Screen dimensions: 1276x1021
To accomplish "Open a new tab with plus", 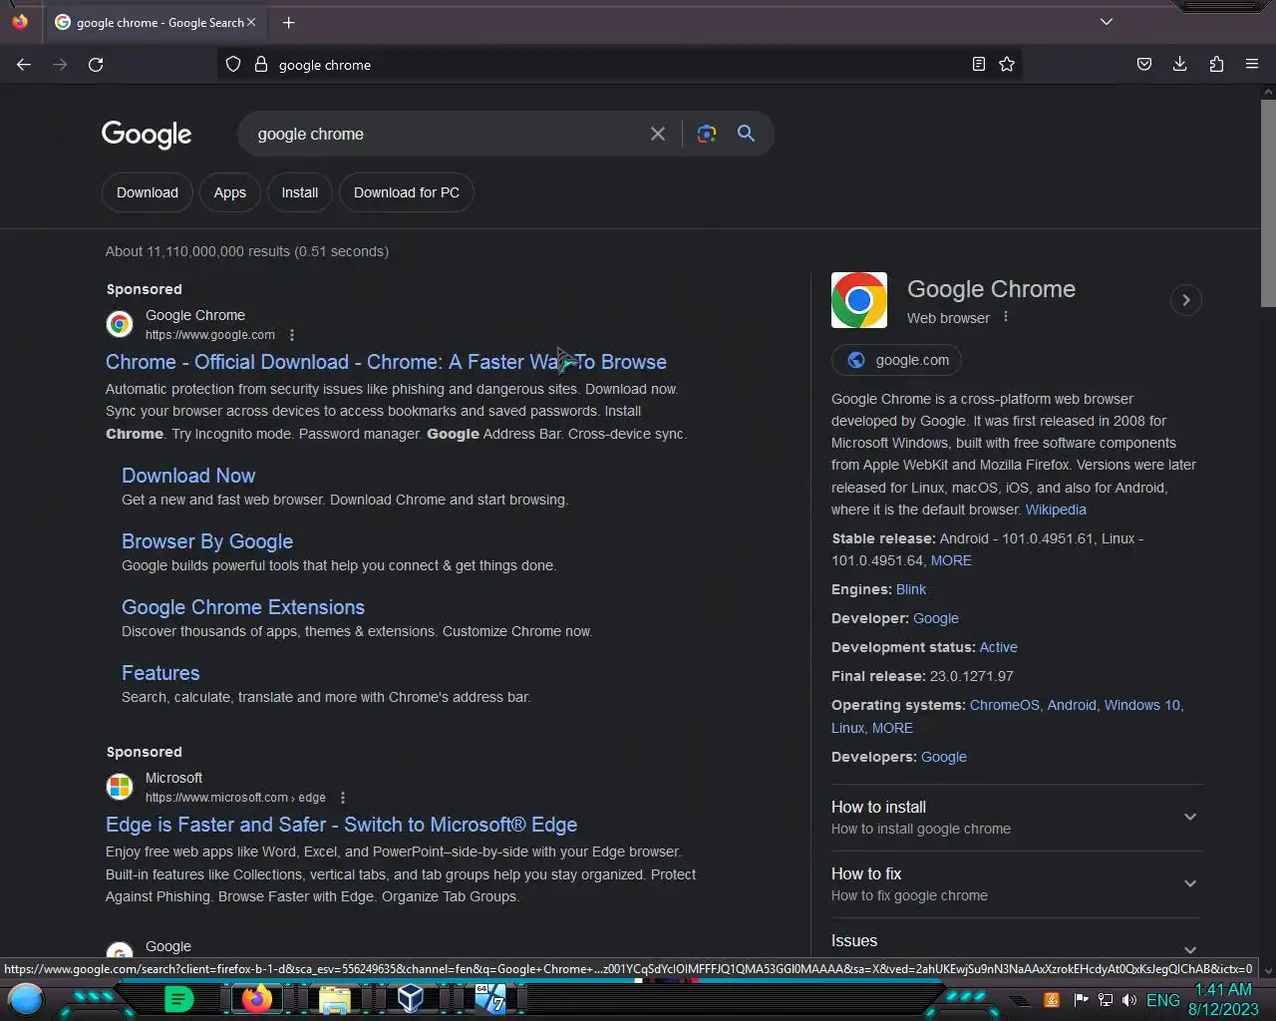I will coord(288,22).
